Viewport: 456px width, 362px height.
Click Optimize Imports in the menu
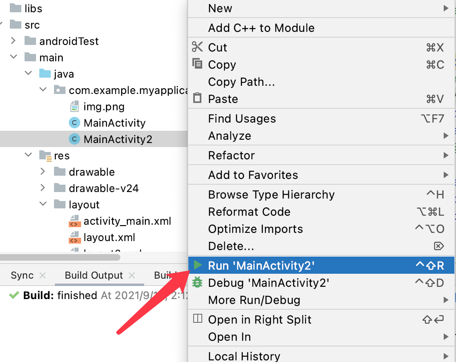(x=255, y=229)
